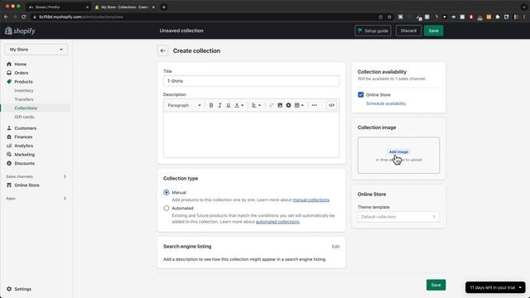Click inside the Description text area

click(251, 134)
